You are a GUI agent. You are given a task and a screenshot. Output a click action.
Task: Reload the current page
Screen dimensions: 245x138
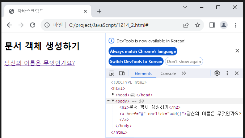point(33,25)
